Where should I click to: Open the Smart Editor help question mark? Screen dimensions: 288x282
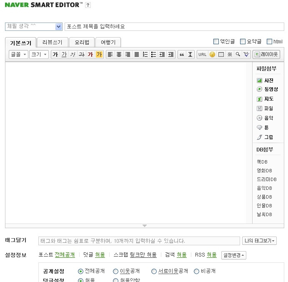click(88, 5)
